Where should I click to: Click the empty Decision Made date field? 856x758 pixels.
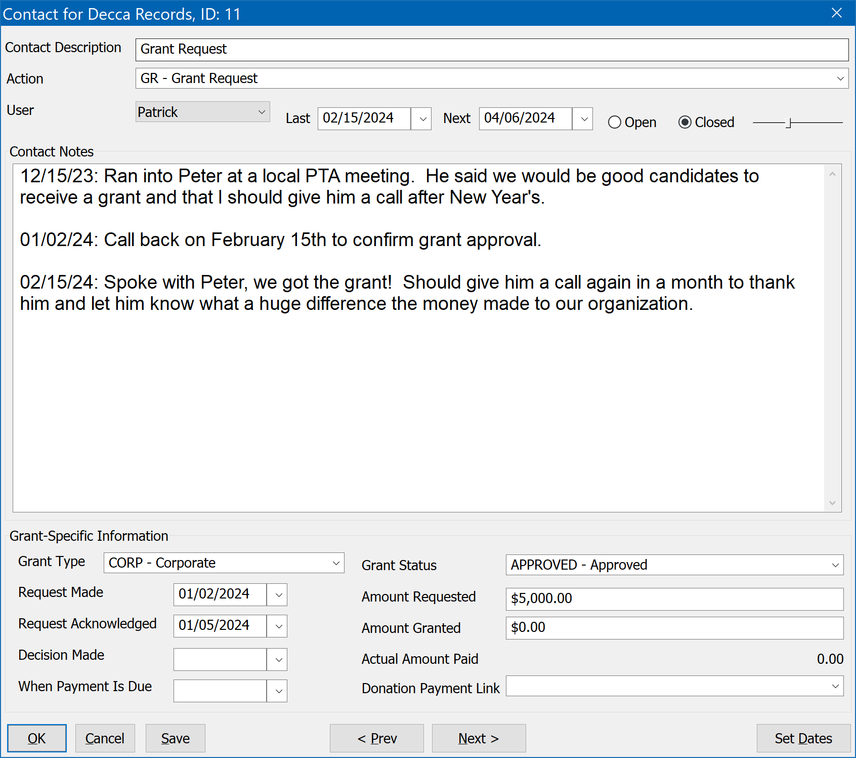click(220, 660)
